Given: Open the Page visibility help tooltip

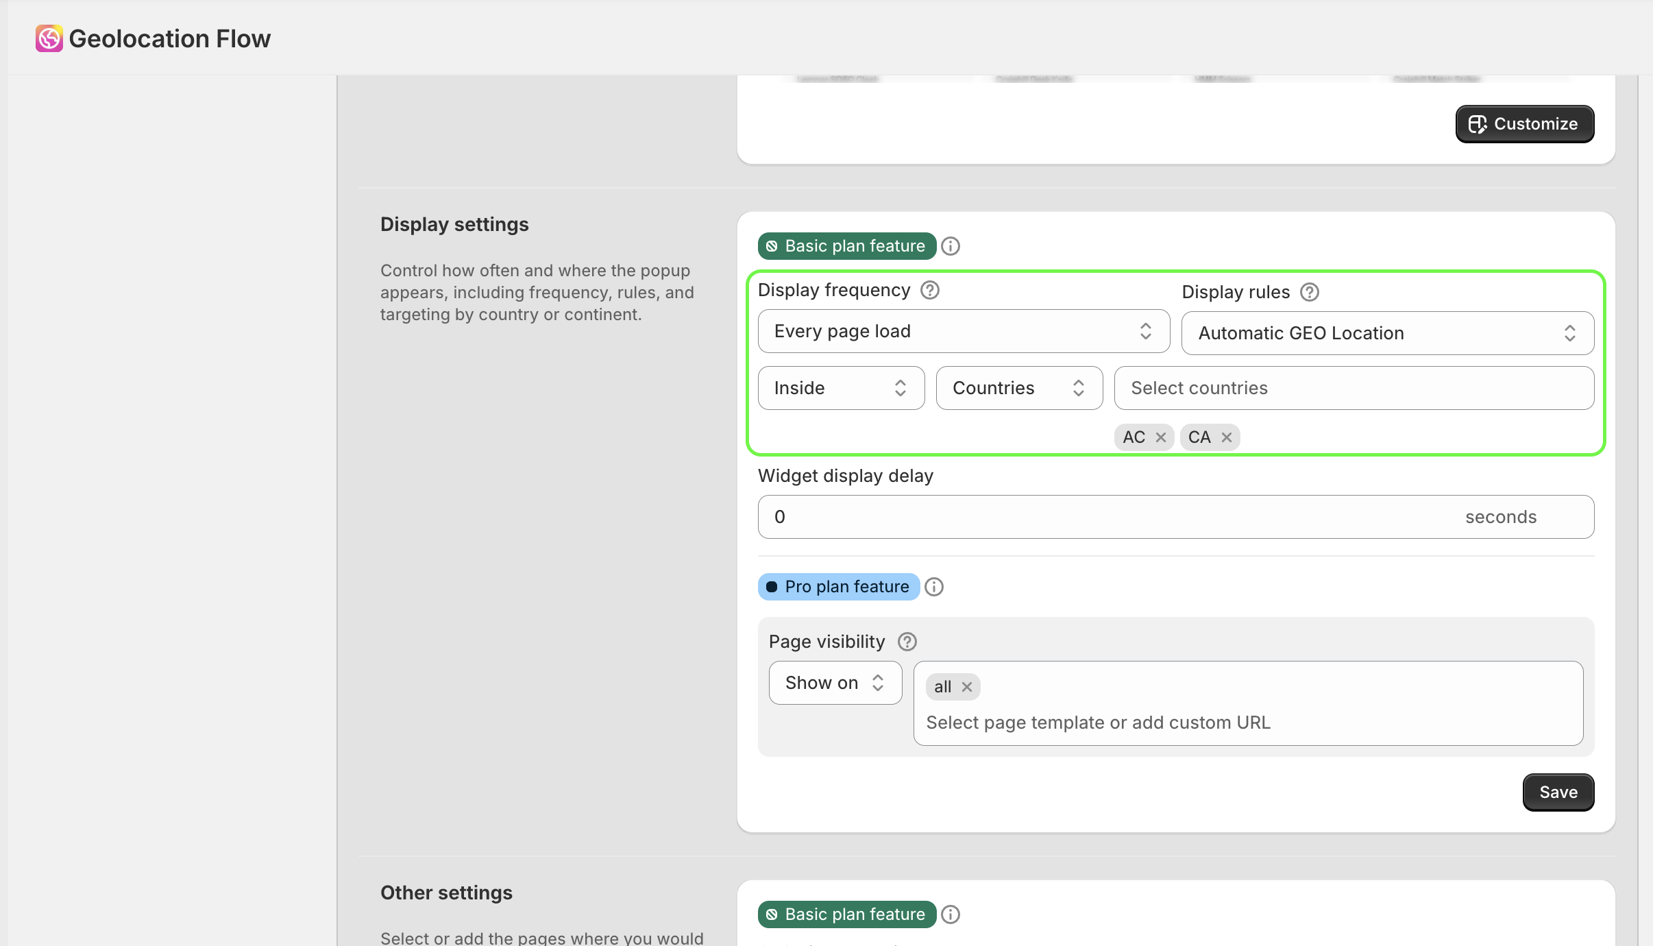Looking at the screenshot, I should pos(906,642).
